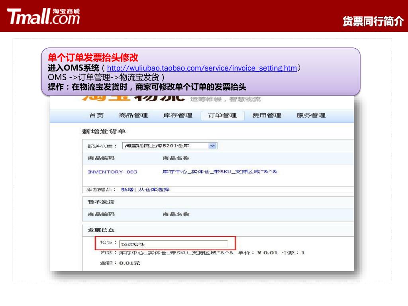Click the dropdown arrow next to 上海B201仓库
The height and width of the screenshot is (306, 408).
tap(213, 146)
